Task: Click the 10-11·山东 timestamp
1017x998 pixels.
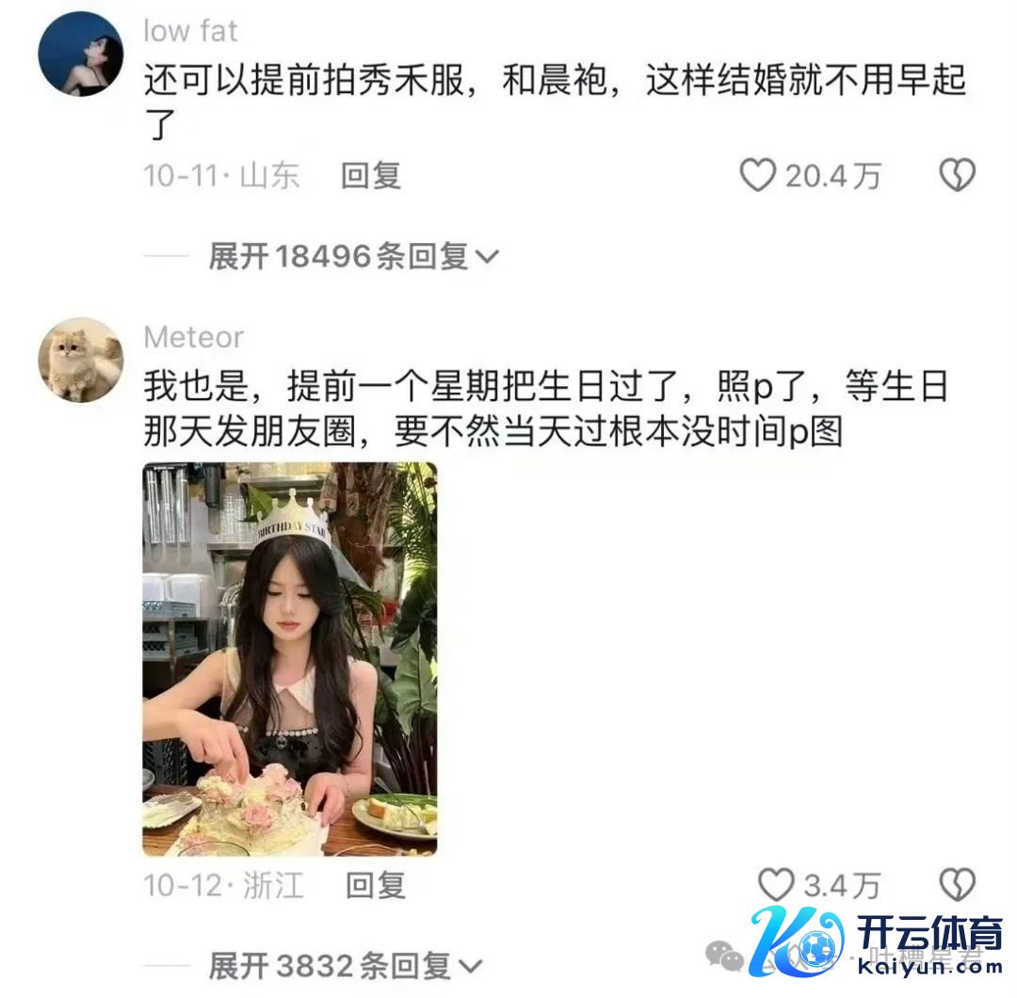Action: [221, 176]
